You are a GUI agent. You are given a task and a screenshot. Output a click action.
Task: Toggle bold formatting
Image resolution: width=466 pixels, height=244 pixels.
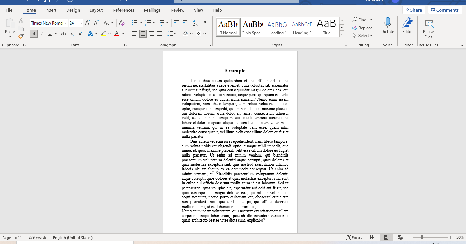(33, 34)
